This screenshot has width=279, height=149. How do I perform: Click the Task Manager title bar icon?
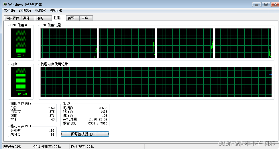click(x=5, y=4)
